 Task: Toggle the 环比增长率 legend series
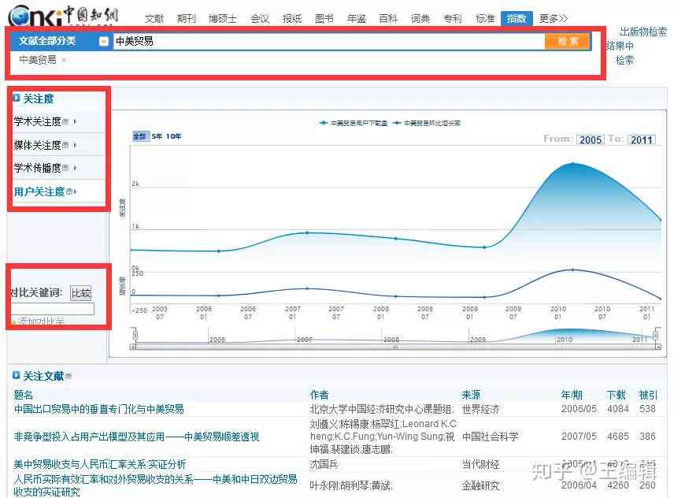(x=427, y=123)
